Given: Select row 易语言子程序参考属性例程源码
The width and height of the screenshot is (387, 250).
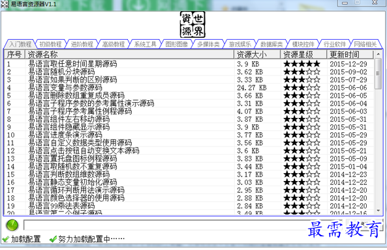Looking at the screenshot, I should [x=189, y=111].
